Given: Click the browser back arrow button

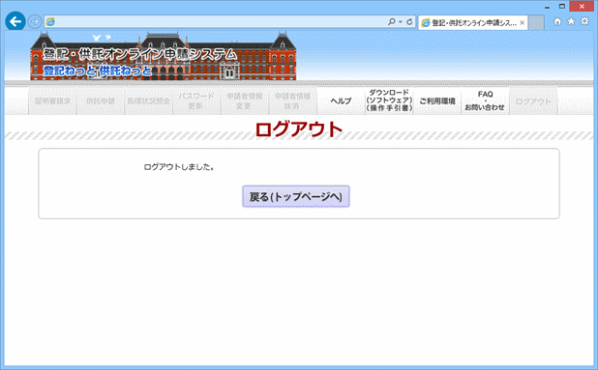Looking at the screenshot, I should click(15, 21).
